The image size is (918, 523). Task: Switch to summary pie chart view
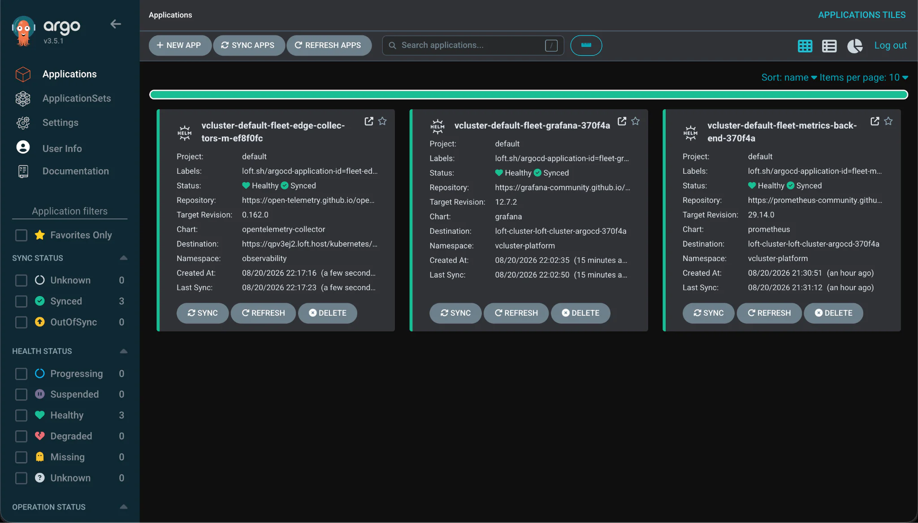click(x=855, y=46)
